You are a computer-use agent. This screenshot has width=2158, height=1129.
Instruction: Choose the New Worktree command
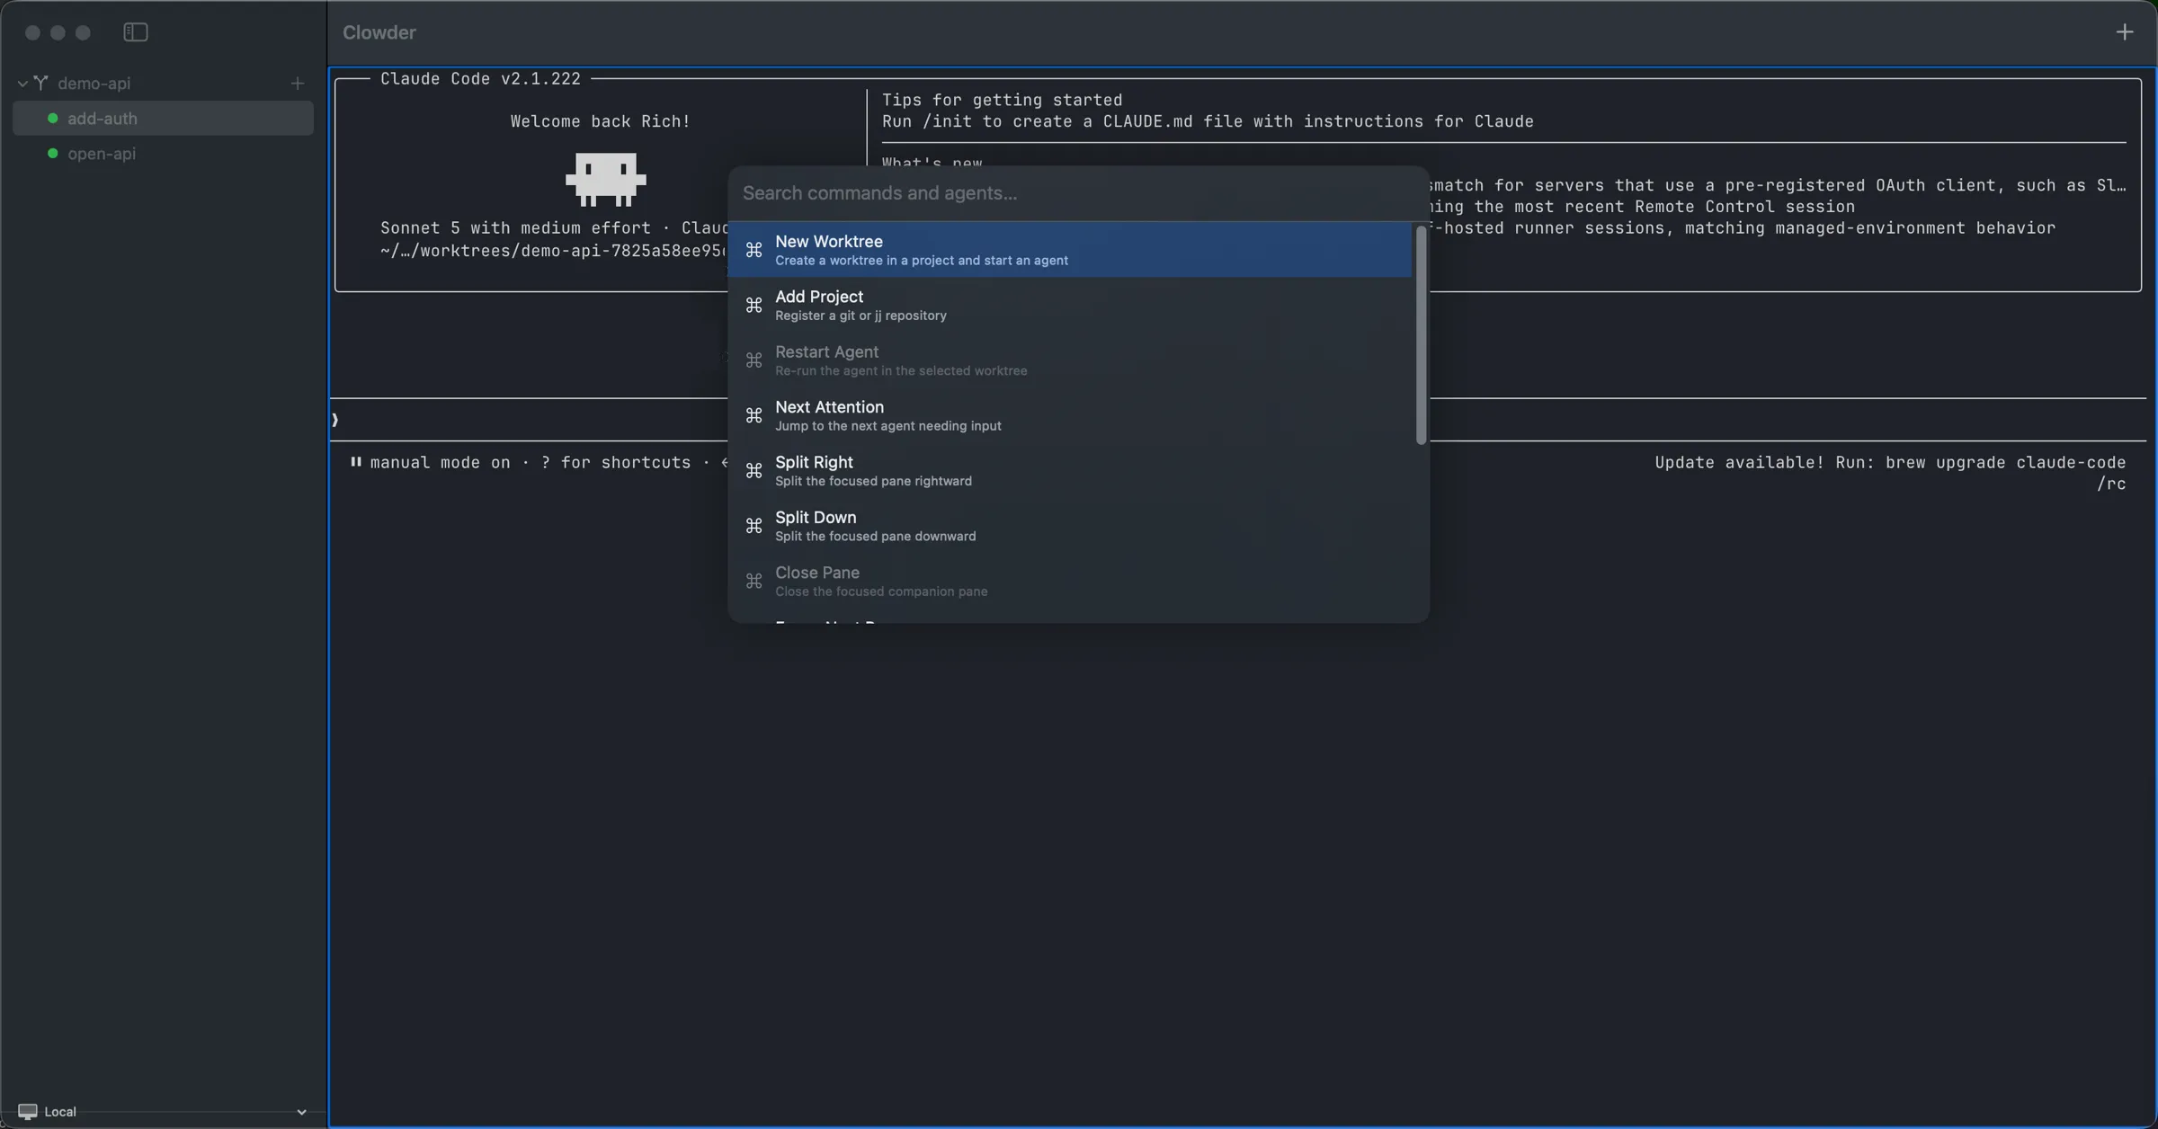[x=1070, y=250]
